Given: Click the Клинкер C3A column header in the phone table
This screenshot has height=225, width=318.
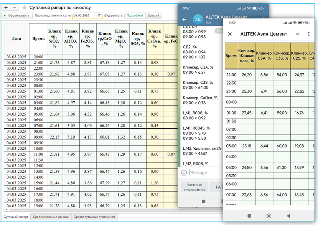Looking at the screenshot, I should point(264,56).
